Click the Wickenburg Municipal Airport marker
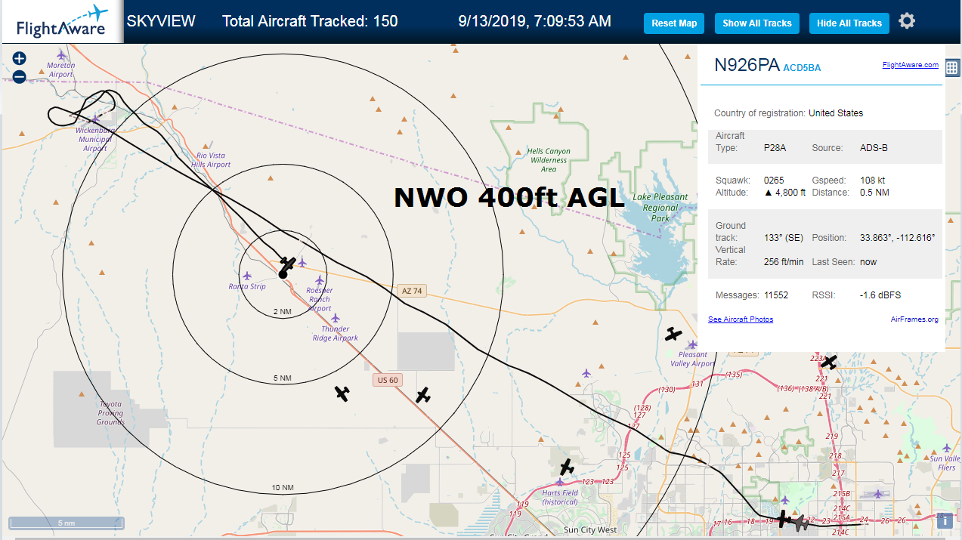Screen dimensions: 962x540 [95, 119]
